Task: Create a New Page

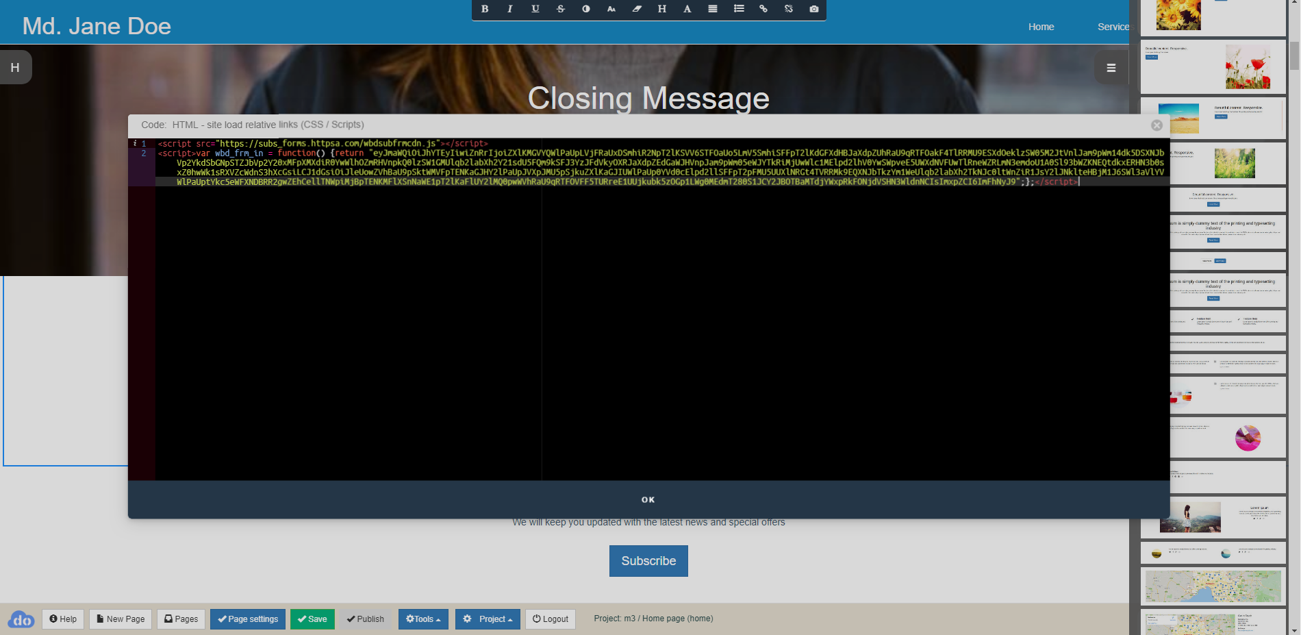Action: [121, 619]
